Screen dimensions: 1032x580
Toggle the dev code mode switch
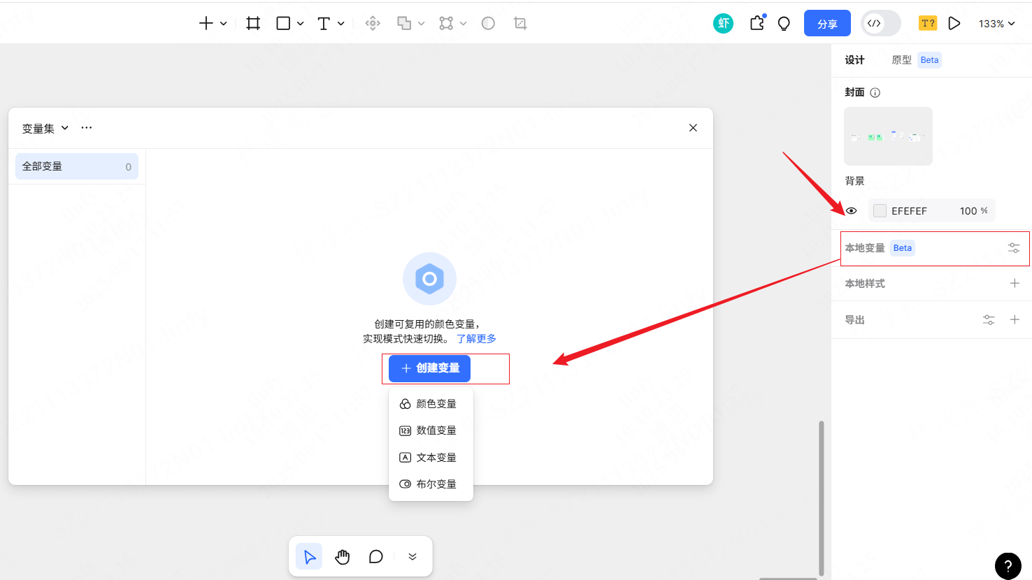[880, 24]
